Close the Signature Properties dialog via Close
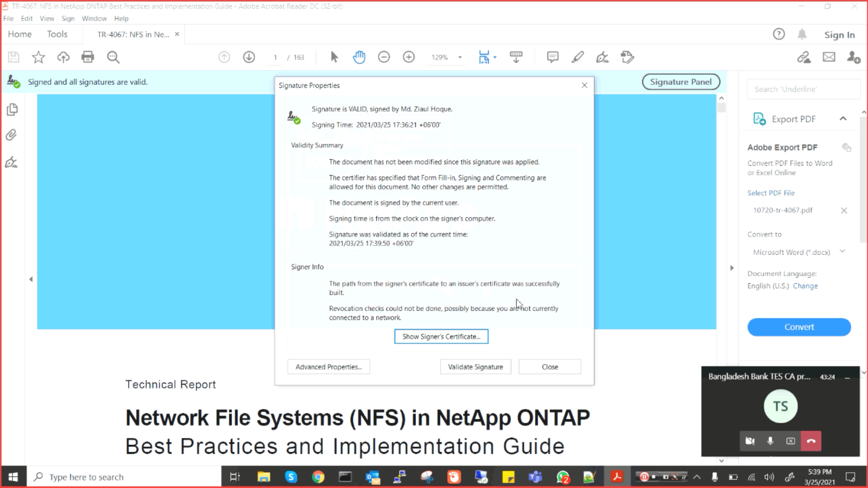 click(550, 367)
